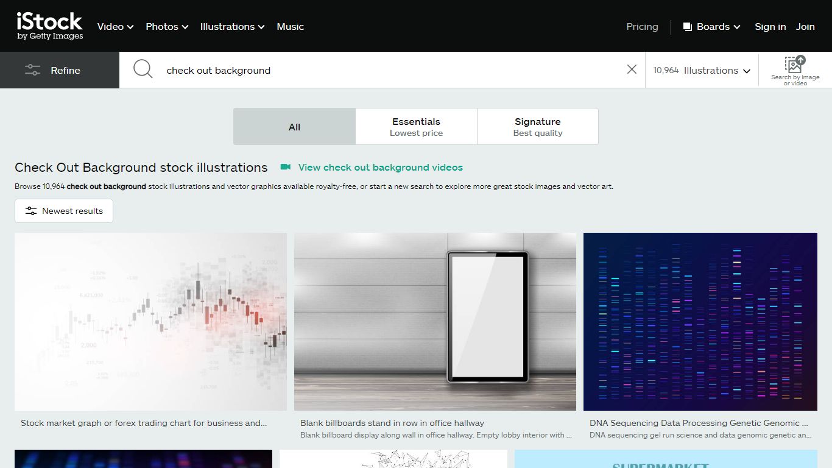Click the iStock by Getty Images logo

(49, 26)
